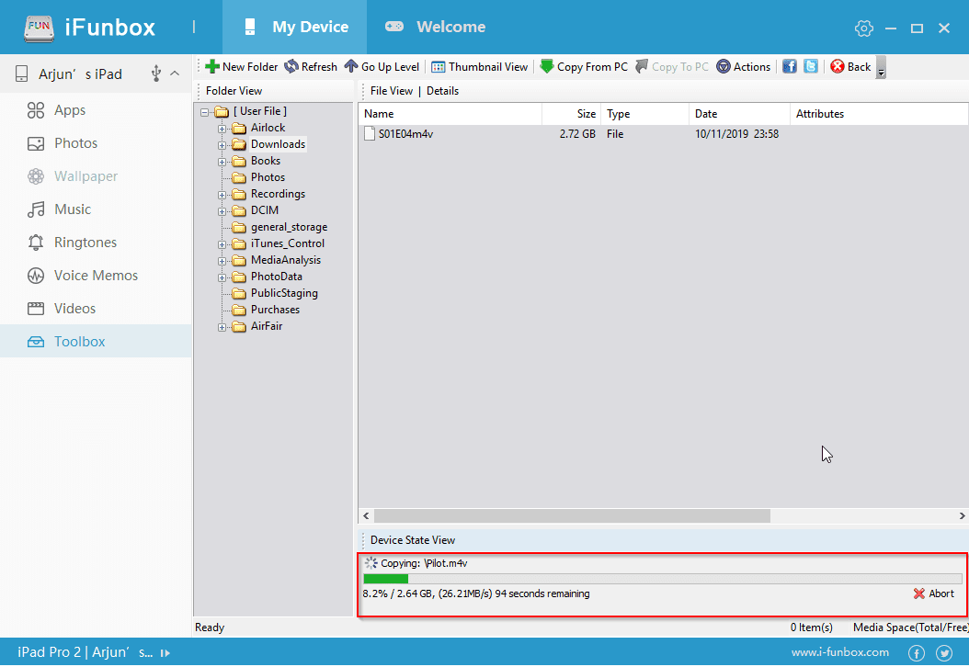Switch to the My Device tab

click(295, 28)
